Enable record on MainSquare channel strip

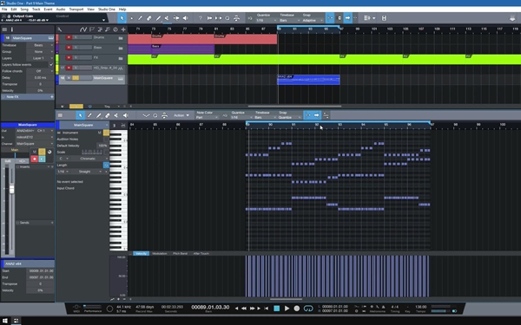34,159
